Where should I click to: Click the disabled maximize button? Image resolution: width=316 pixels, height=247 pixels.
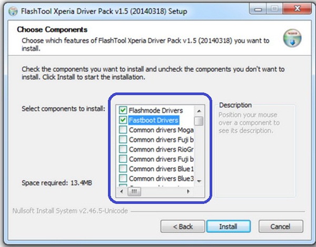[x=274, y=9]
